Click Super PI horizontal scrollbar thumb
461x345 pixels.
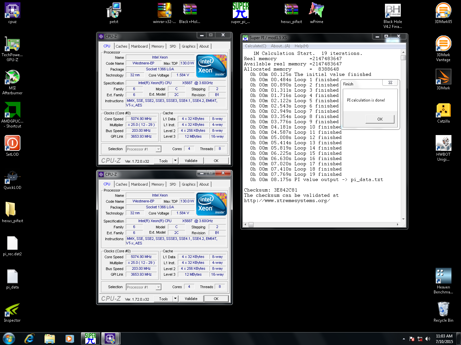pos(251,225)
